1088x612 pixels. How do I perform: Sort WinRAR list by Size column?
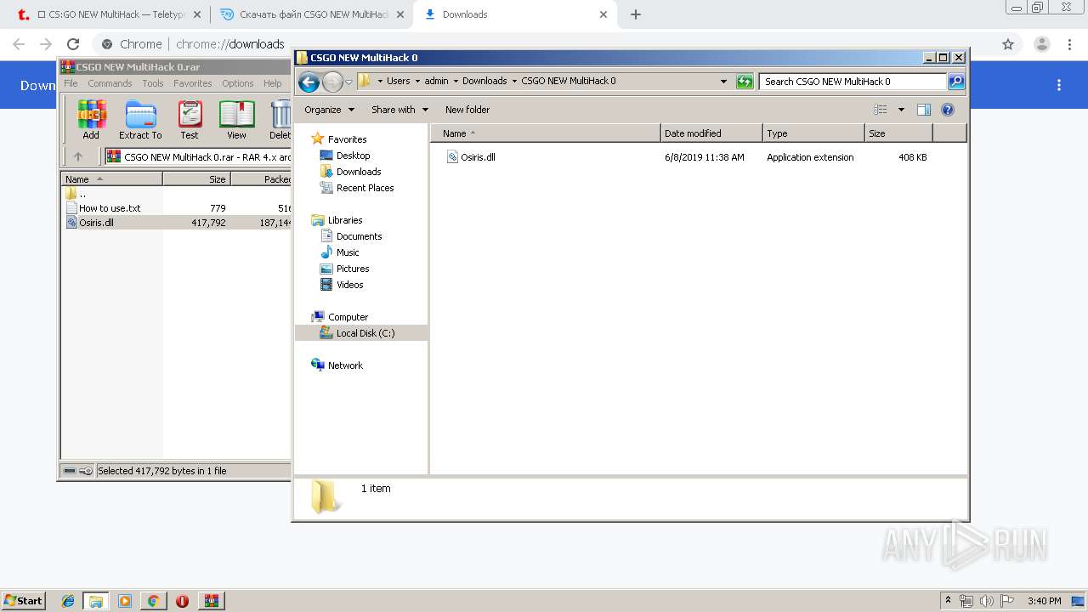click(x=196, y=179)
